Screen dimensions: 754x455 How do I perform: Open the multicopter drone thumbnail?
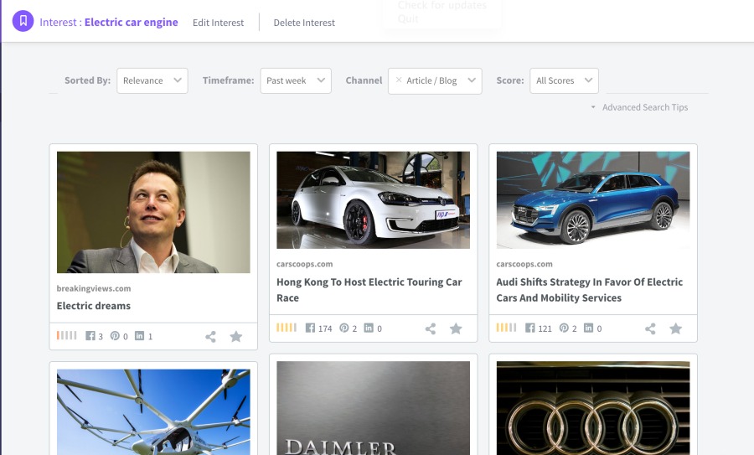tap(153, 412)
